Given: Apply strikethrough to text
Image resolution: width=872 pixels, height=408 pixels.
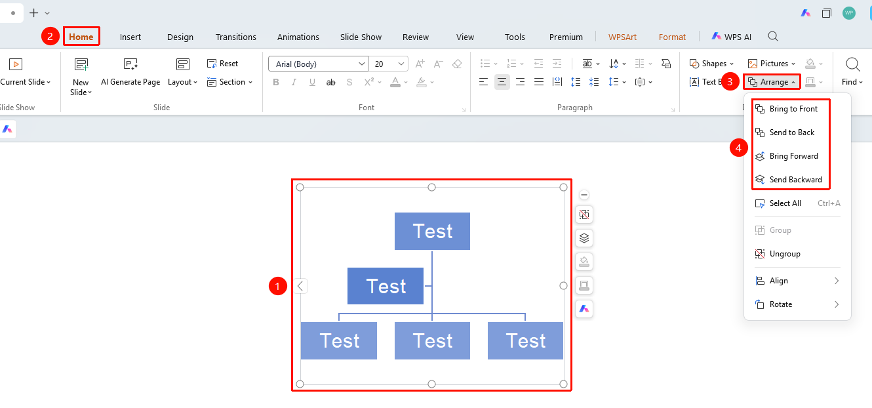Looking at the screenshot, I should [330, 82].
